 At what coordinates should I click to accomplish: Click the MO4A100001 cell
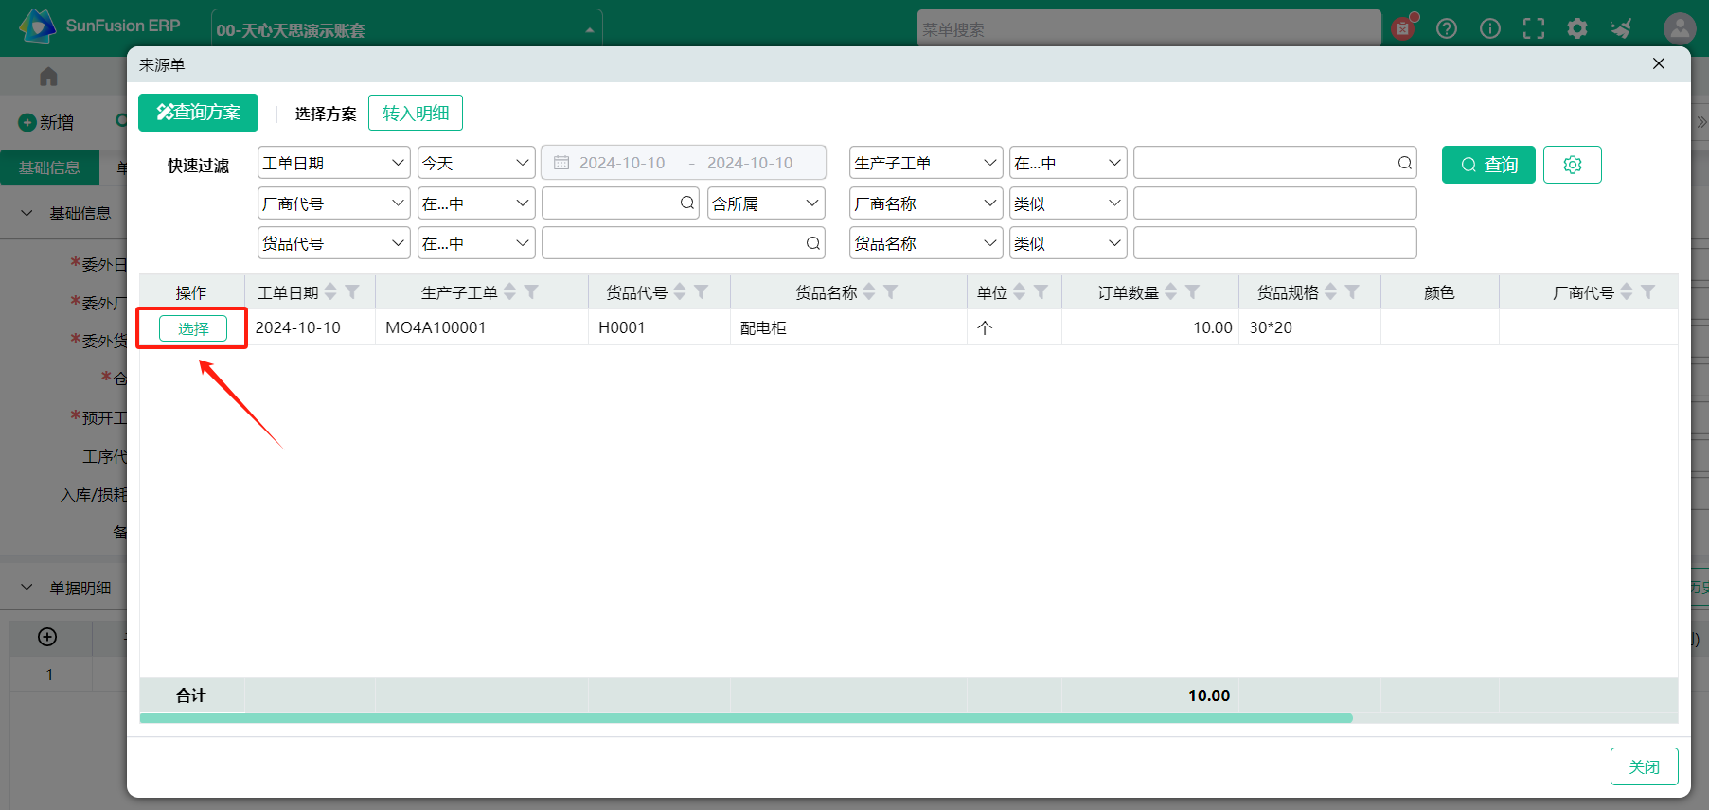click(x=482, y=327)
